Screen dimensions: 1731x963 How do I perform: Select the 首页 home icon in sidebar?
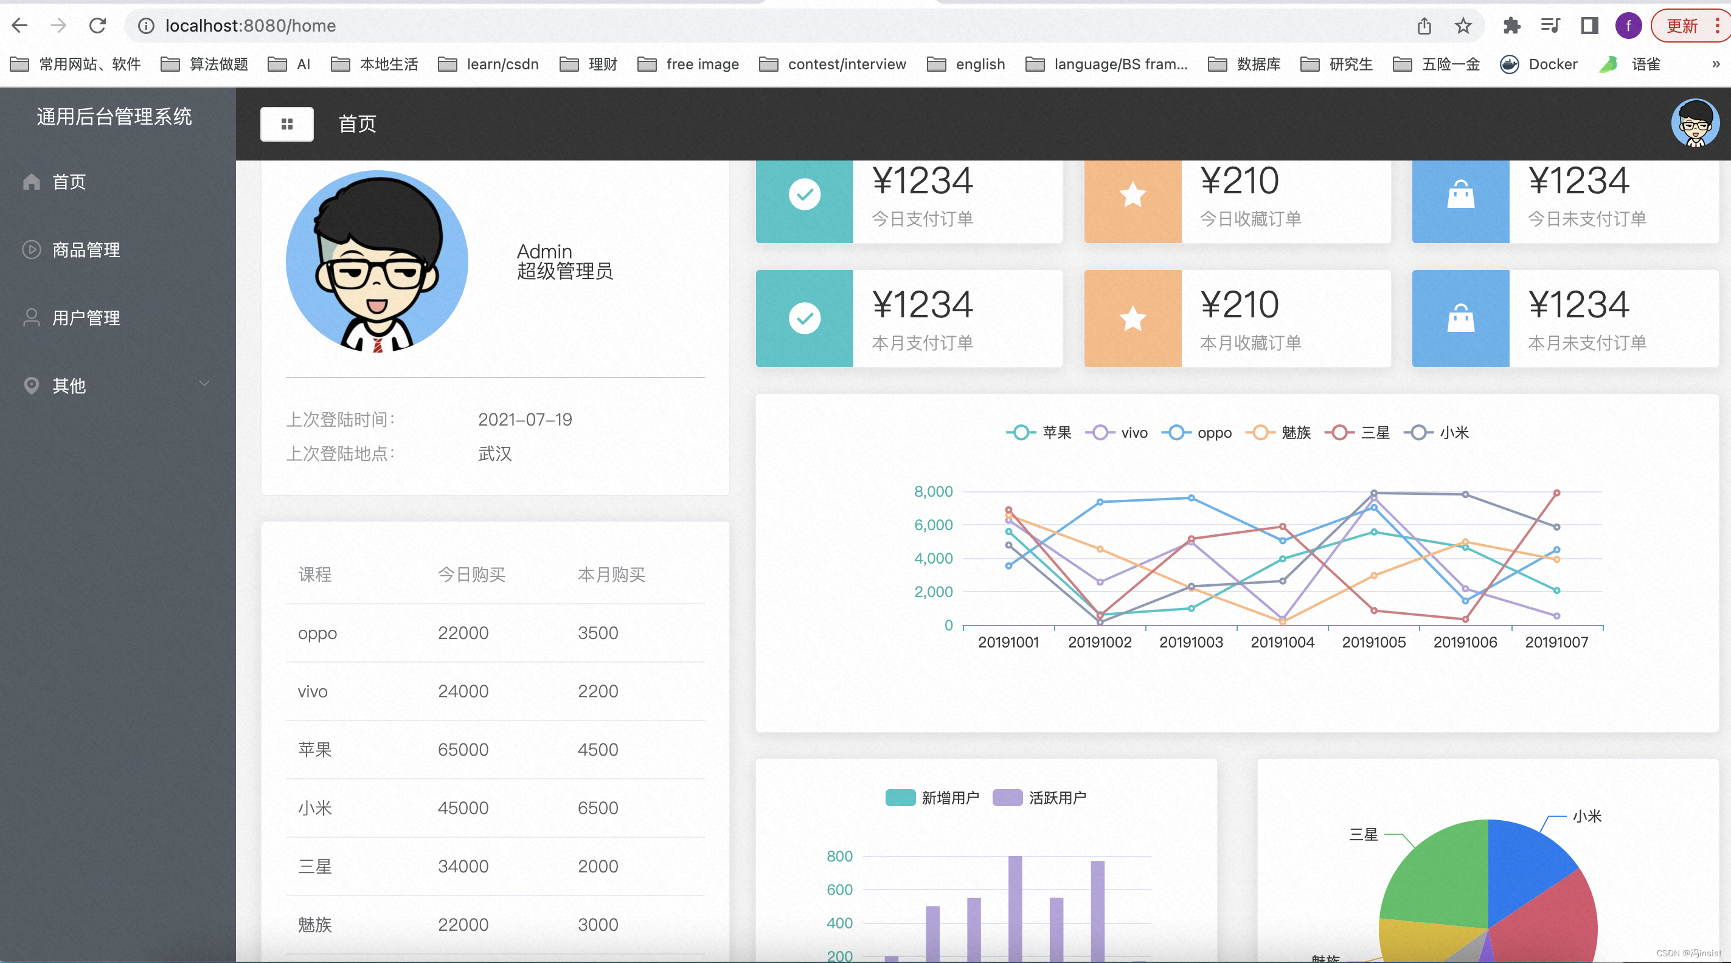[31, 181]
